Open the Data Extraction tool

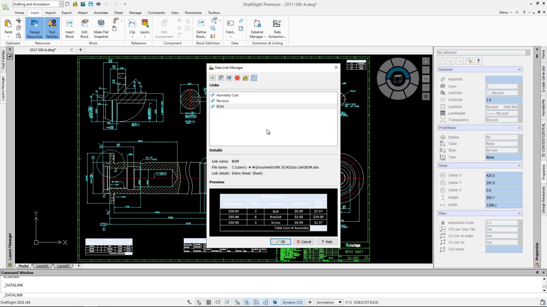pyautogui.click(x=276, y=28)
